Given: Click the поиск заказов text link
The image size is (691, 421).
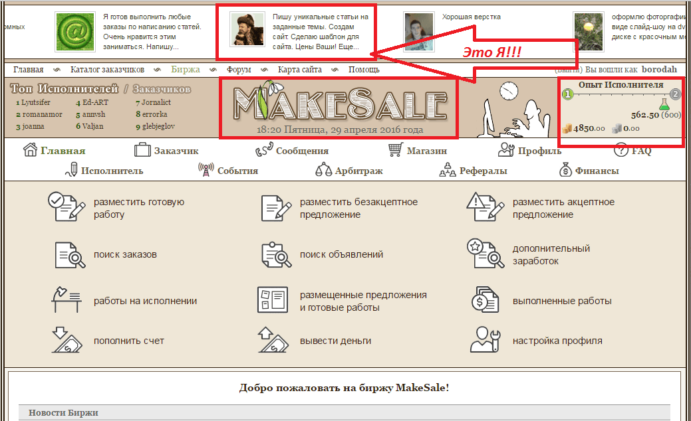Looking at the screenshot, I should point(125,254).
